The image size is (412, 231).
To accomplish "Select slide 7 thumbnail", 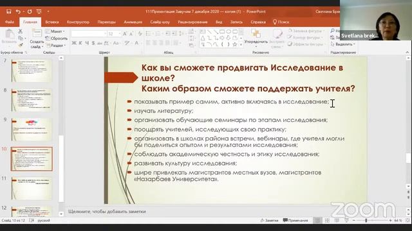I will pyautogui.click(x=32, y=71).
